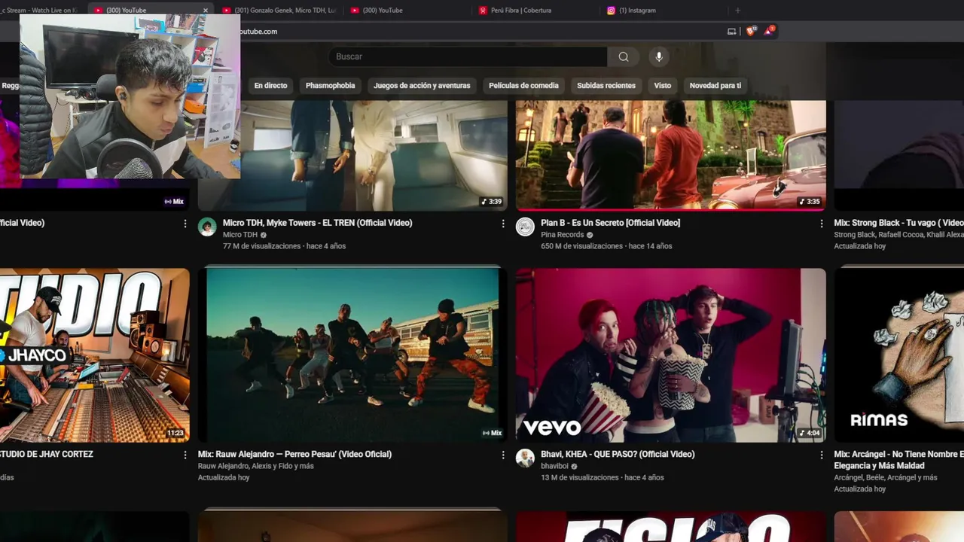
Task: Click the 11:23 duration badge
Action: tap(175, 433)
